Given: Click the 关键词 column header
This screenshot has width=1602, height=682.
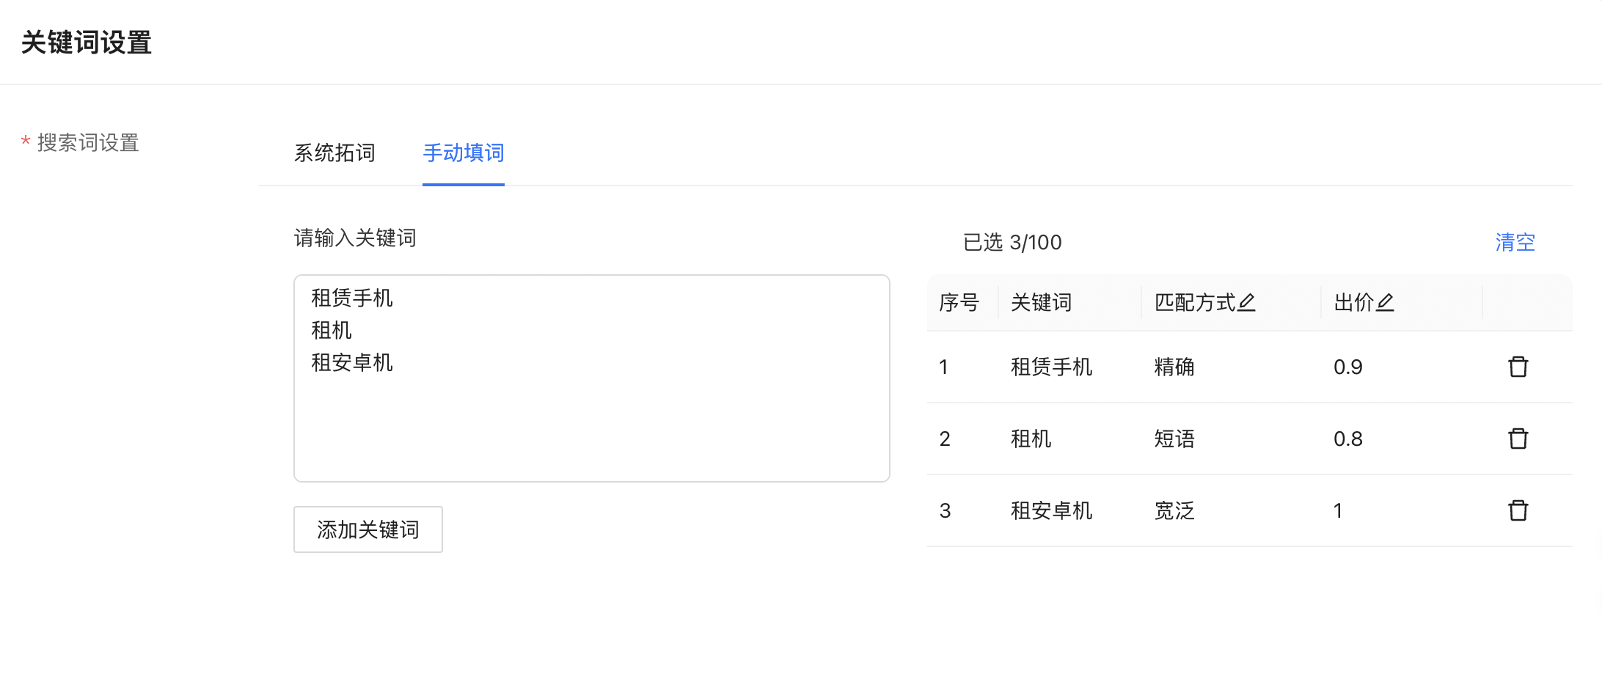Looking at the screenshot, I should [1041, 302].
